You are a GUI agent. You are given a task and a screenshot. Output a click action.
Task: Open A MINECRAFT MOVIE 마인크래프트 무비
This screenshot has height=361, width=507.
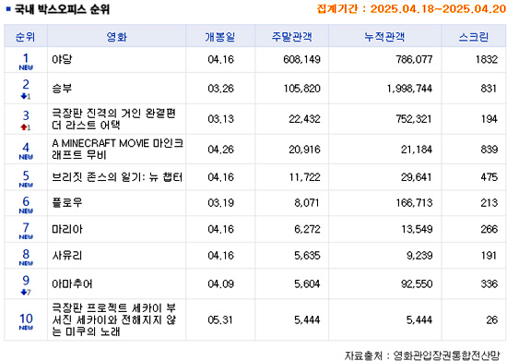point(118,149)
